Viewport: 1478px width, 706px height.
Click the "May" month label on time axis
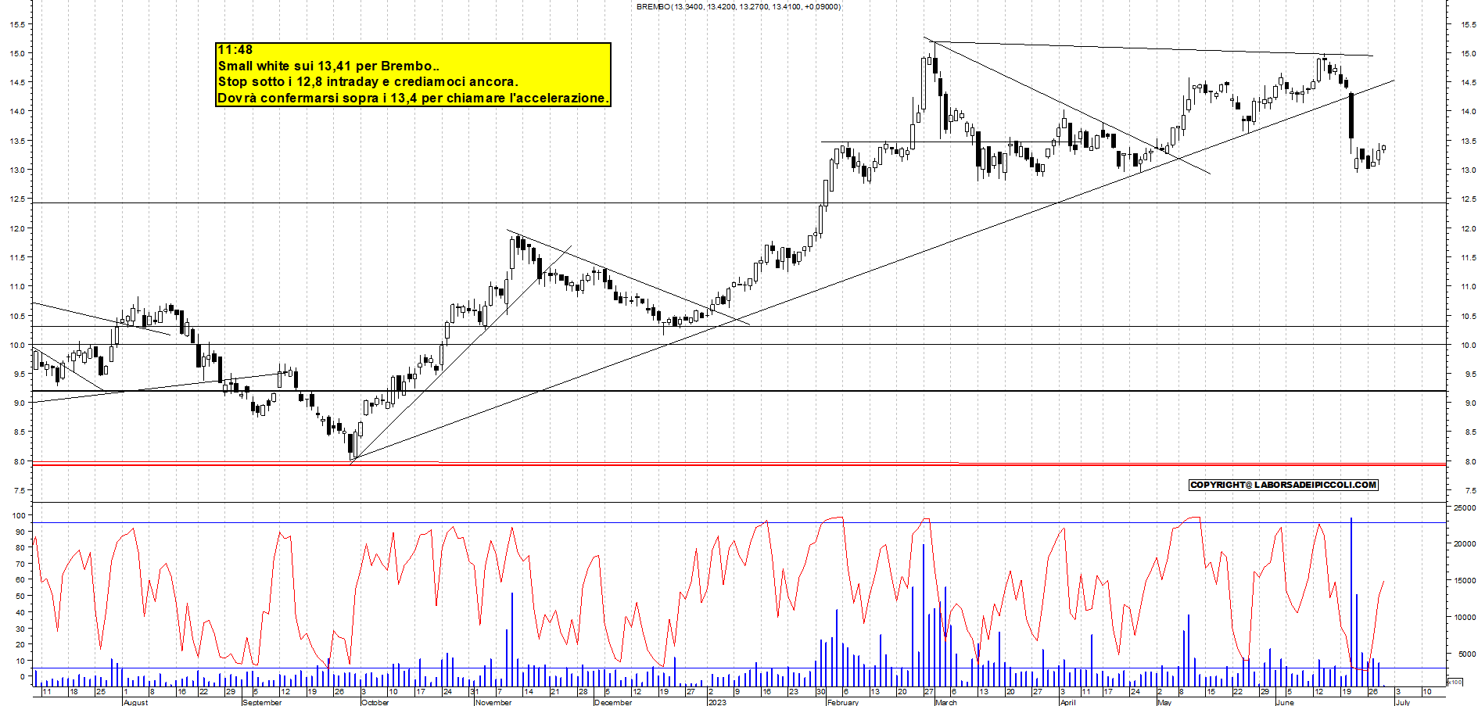pyautogui.click(x=1164, y=702)
